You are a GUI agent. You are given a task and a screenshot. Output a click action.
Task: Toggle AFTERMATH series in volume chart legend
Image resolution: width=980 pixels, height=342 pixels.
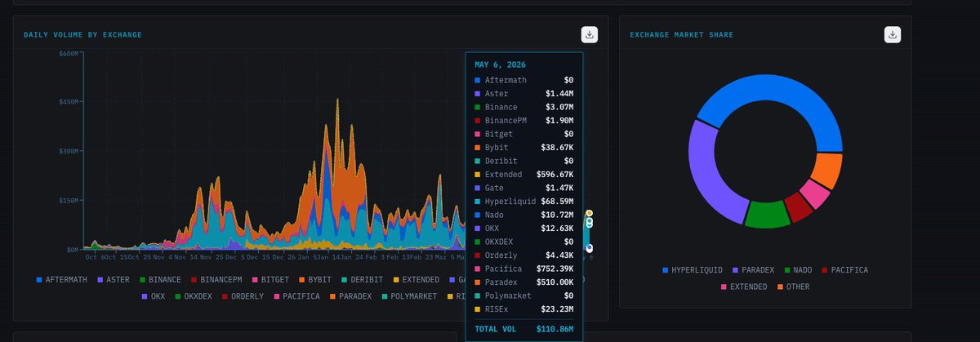(62, 280)
